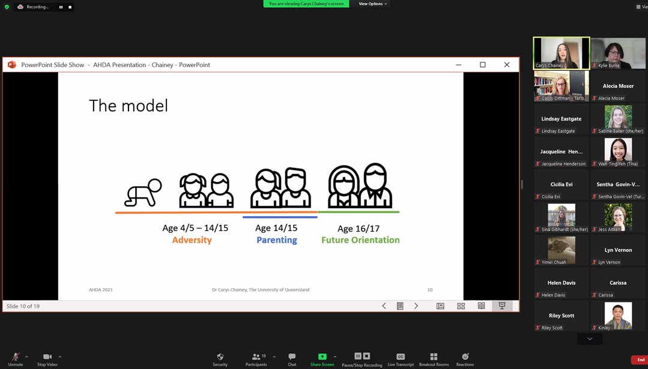Open the slide menu icon between arrows
648x369 pixels.
(x=400, y=306)
